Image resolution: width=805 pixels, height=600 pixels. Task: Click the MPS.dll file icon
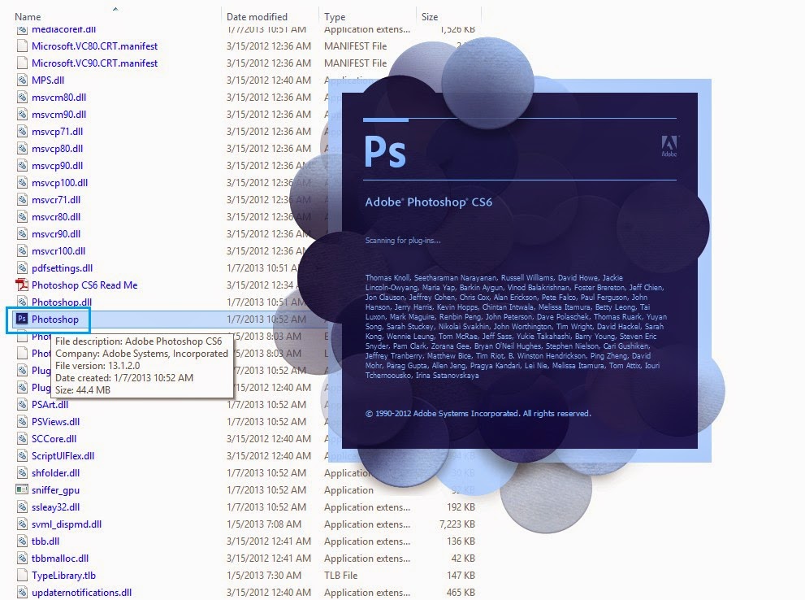(22, 80)
